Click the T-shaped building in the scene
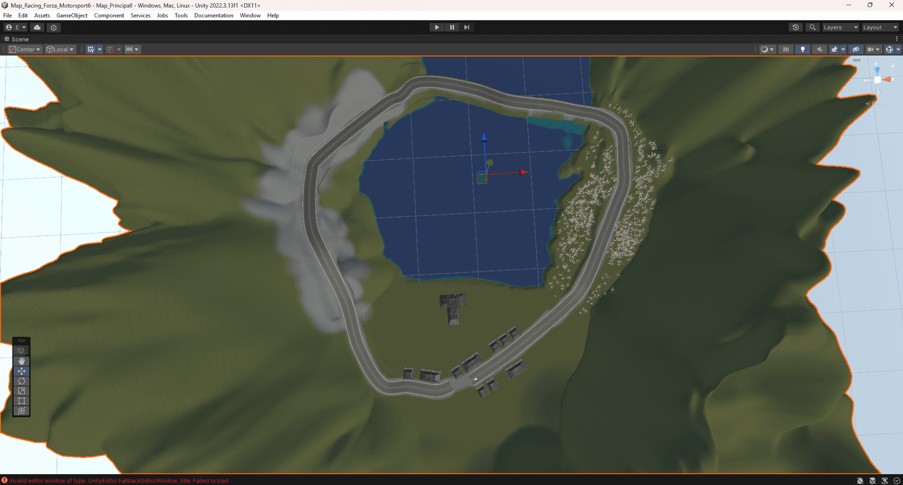903x485 pixels. pos(453,309)
